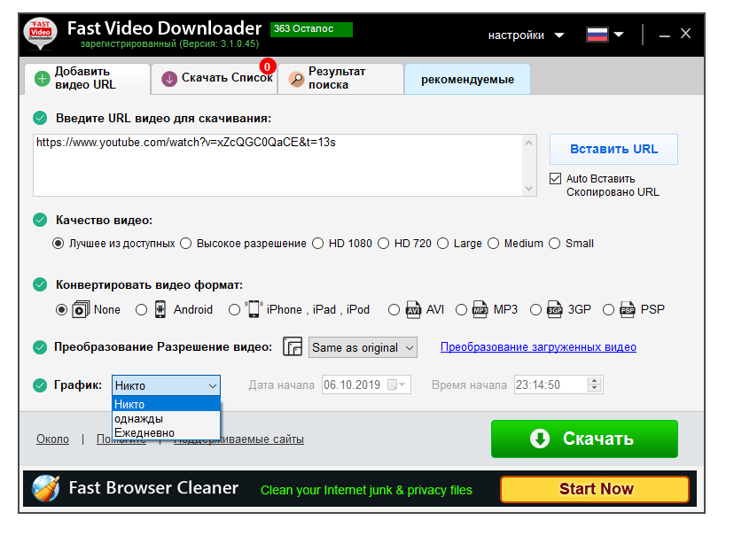Image resolution: width=734 pixels, height=536 pixels.
Task: Click the 363 Осталос green indicator
Action: coord(311,29)
